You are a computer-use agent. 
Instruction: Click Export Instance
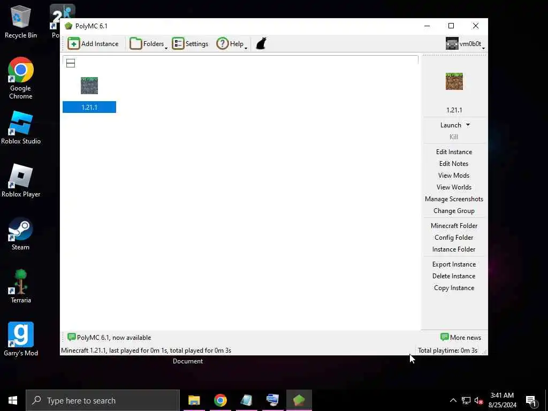[x=454, y=264]
